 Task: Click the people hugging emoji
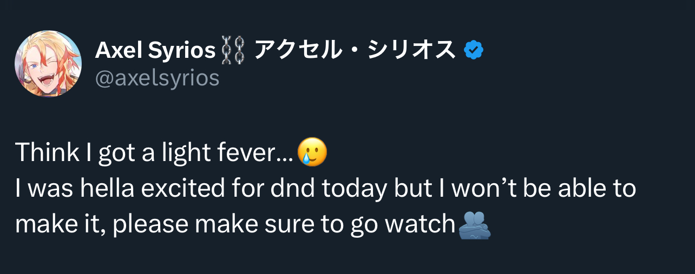[x=475, y=225]
